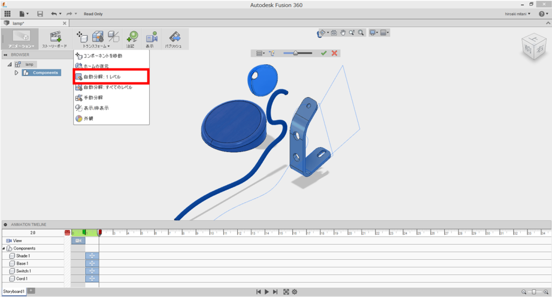
Task: Select the Pan hand tool
Action: click(343, 33)
